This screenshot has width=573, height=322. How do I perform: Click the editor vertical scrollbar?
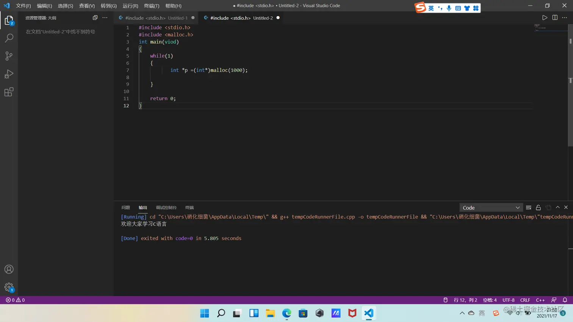click(x=570, y=85)
